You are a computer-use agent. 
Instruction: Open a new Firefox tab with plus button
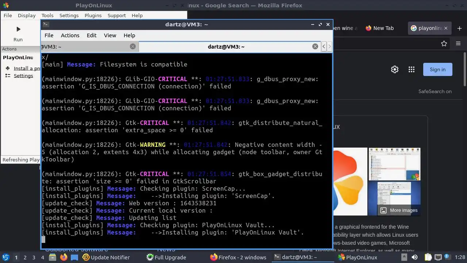tap(459, 28)
